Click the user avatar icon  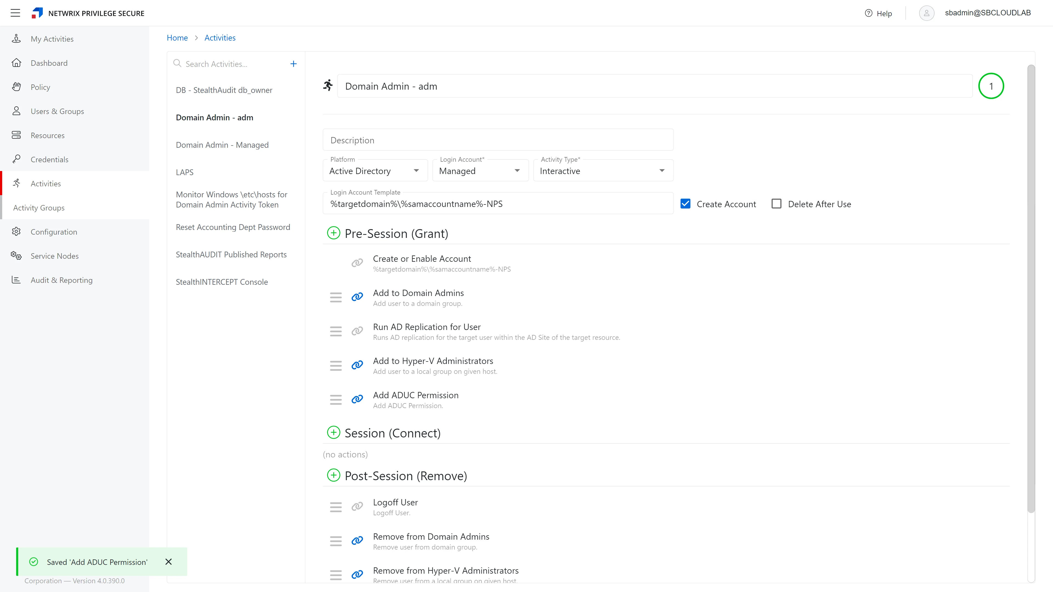click(x=927, y=13)
